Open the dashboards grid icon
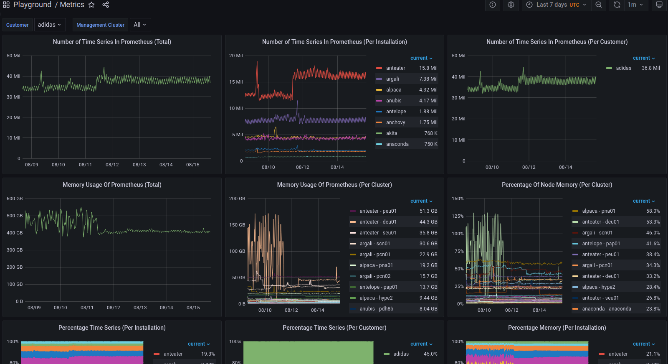The image size is (668, 364). (x=6, y=5)
